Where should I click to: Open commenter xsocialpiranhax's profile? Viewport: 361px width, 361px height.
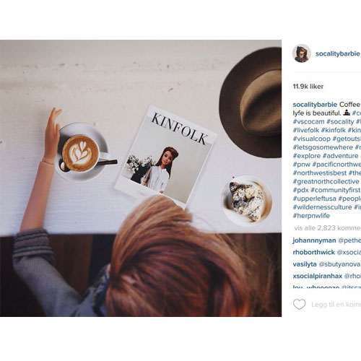318,276
